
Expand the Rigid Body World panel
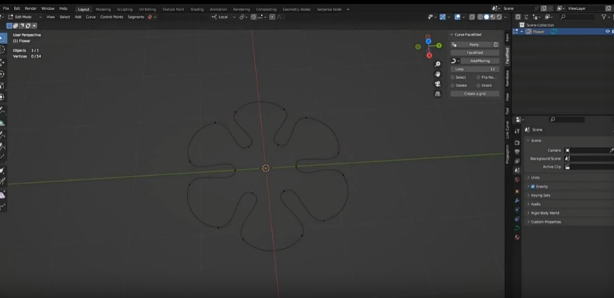coord(545,213)
